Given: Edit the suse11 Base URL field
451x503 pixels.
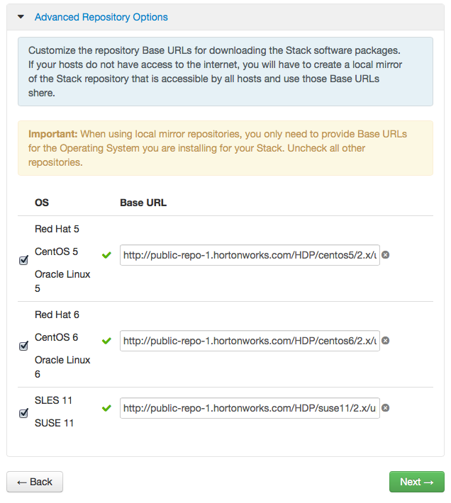Looking at the screenshot, I should pos(250,408).
